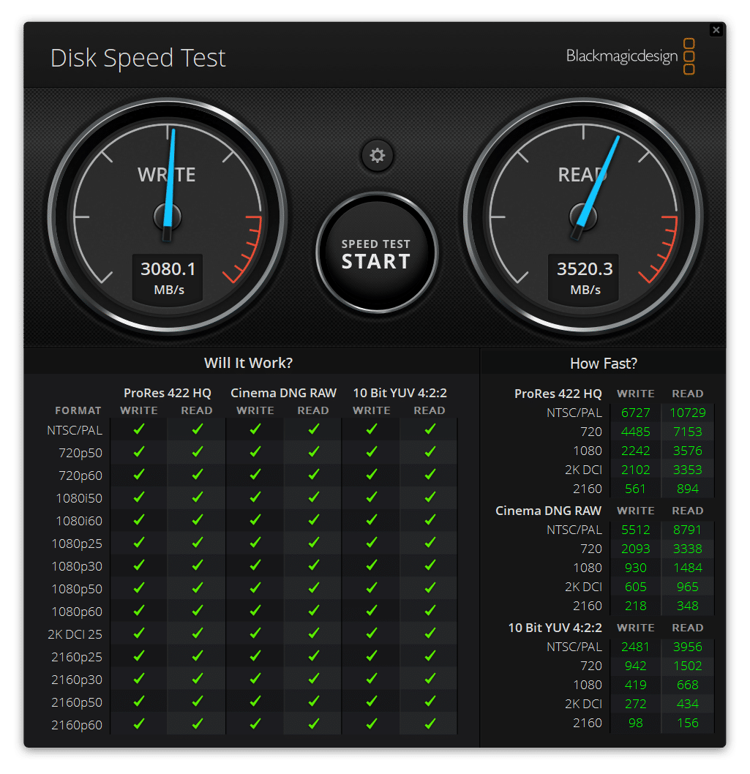Click the 10 Bit YUV write checkmark for NTSC/PAL
The height and width of the screenshot is (774, 750).
coord(372,429)
